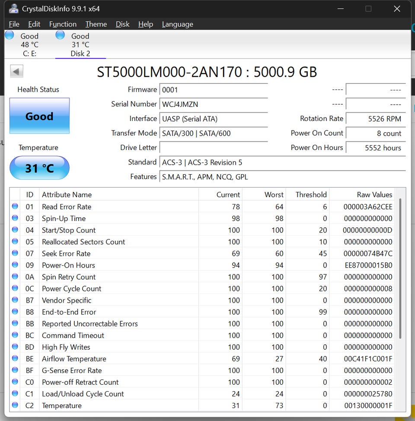Click the Good health status button
The height and width of the screenshot is (421, 415).
click(x=39, y=116)
